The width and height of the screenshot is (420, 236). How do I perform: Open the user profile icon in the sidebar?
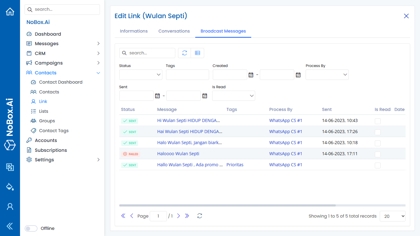10,206
